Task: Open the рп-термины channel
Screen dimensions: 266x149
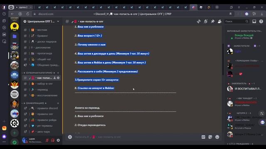Action: click(x=42, y=126)
